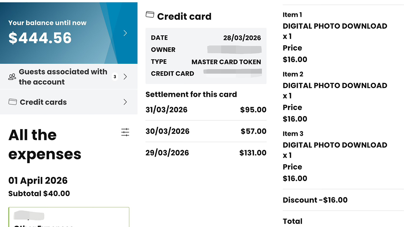
Task: Click the 01 April 2026 date heading
Action: click(38, 181)
